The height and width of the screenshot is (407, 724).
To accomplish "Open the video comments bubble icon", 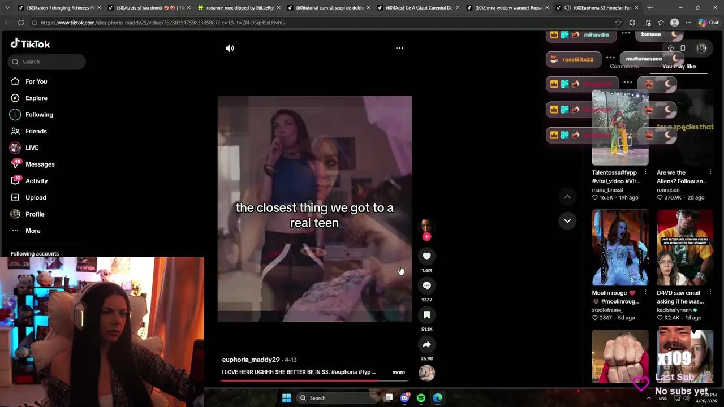I will click(x=426, y=285).
